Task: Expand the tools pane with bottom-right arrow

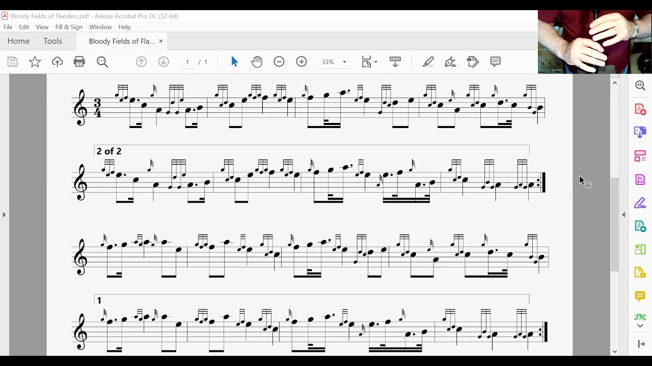Action: point(641,344)
